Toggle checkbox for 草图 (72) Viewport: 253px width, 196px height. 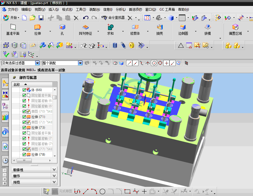coord(24,122)
